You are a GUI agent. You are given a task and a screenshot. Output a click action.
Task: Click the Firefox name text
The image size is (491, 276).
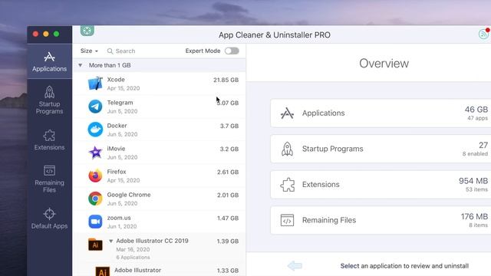(117, 172)
